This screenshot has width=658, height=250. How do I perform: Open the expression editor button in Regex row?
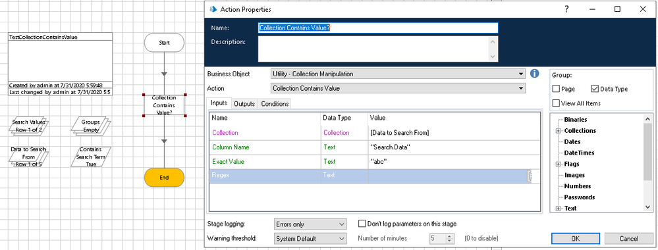(530, 176)
